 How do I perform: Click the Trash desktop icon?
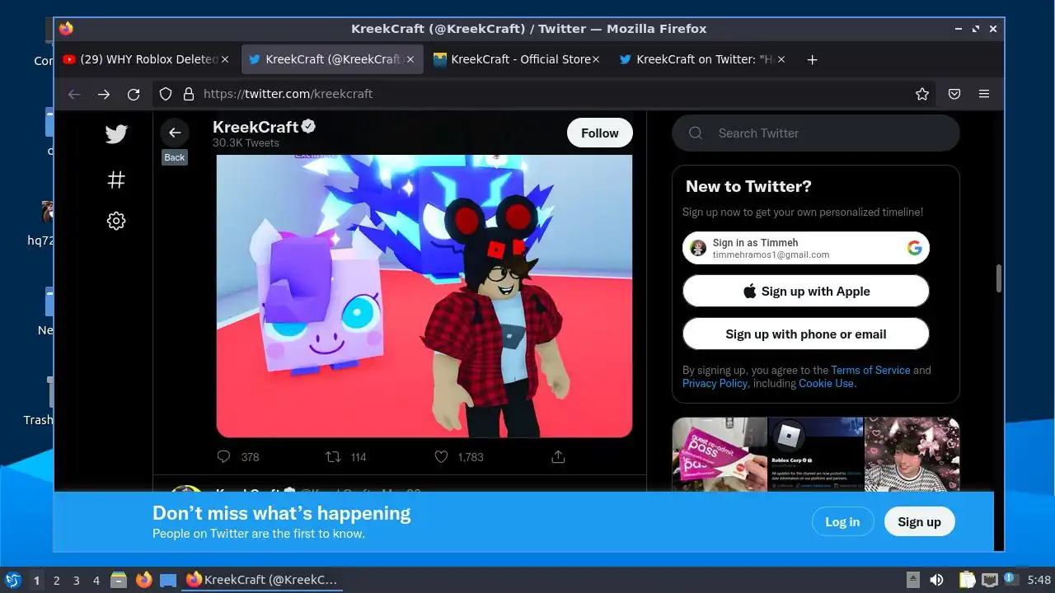click(x=39, y=401)
